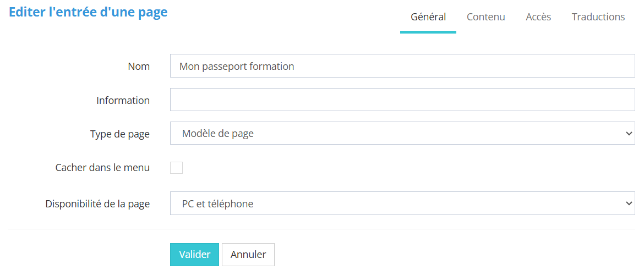
Task: Click the Nom field label
Action: [x=139, y=66]
